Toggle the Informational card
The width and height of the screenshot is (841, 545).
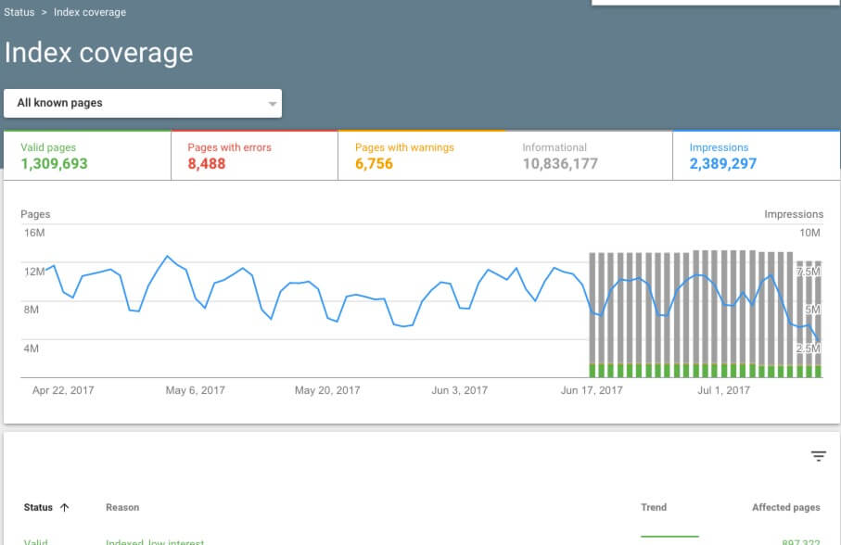coord(589,156)
